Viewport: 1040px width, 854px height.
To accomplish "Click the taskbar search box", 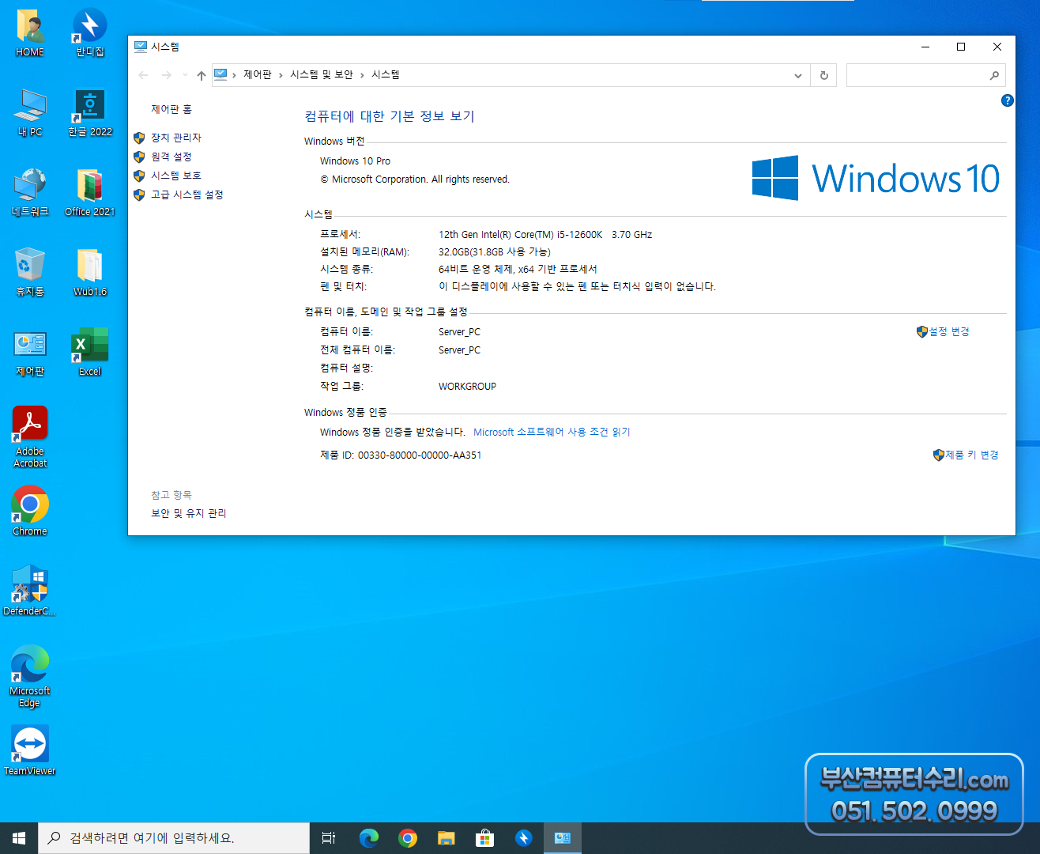I will click(174, 838).
